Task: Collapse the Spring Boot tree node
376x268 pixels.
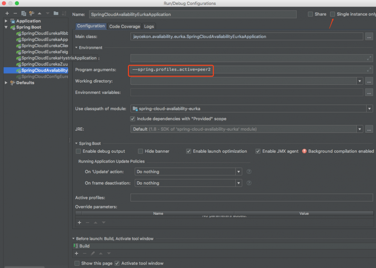Action: point(6,27)
